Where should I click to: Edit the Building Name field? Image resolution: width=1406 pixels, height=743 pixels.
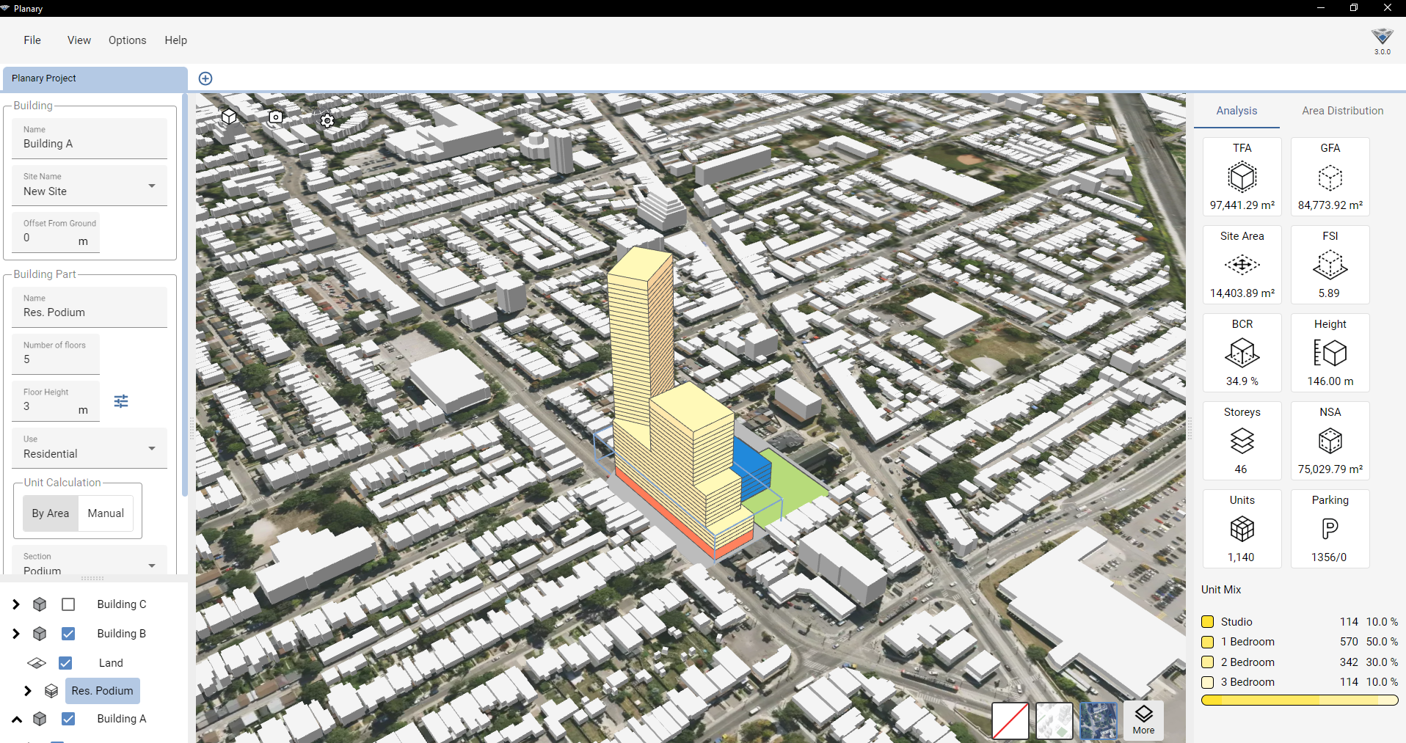click(x=90, y=139)
